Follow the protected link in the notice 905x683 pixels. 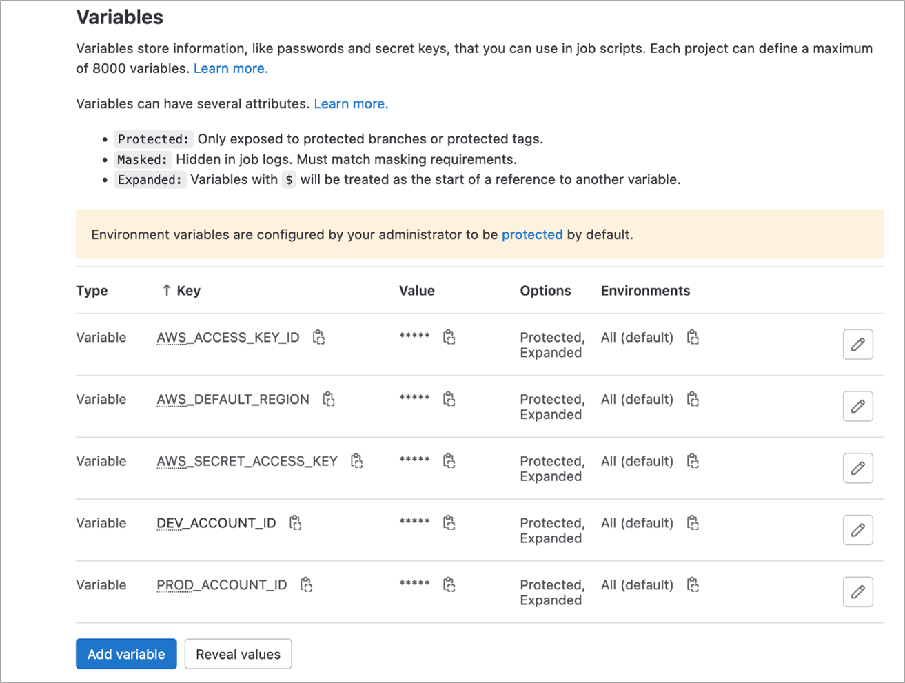532,234
